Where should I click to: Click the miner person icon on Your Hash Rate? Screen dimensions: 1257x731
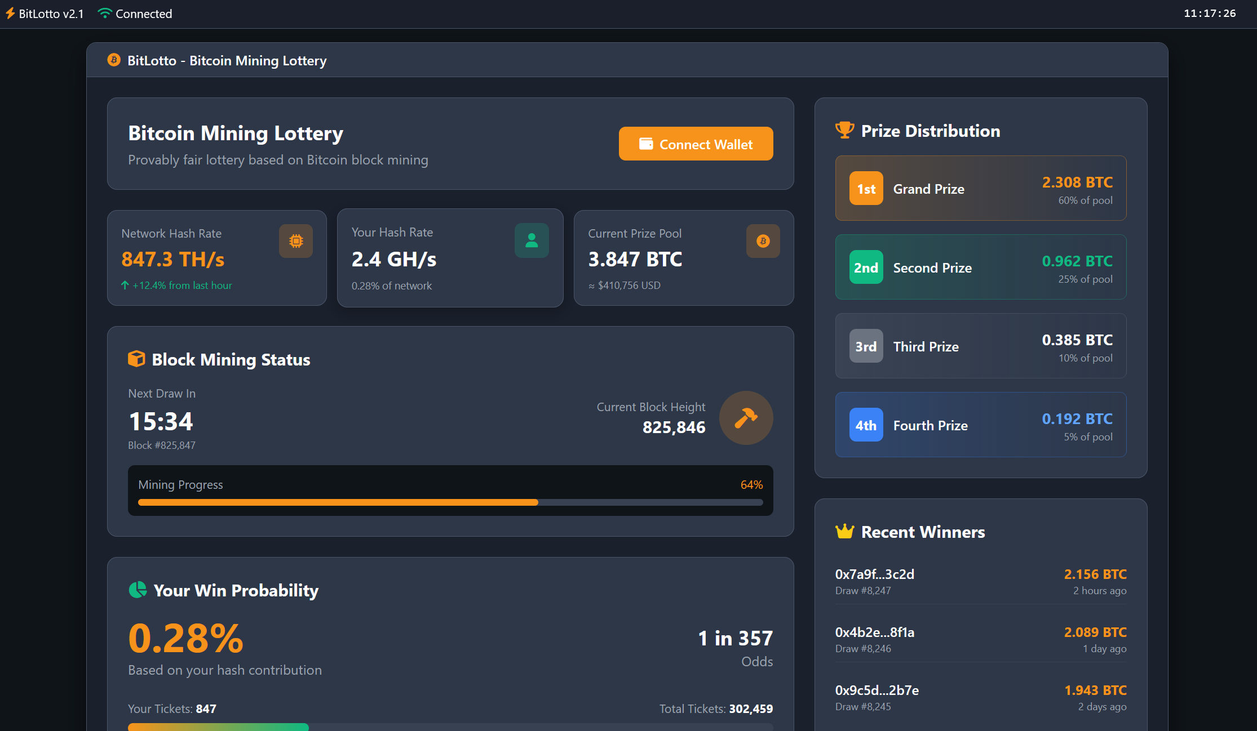coord(532,240)
